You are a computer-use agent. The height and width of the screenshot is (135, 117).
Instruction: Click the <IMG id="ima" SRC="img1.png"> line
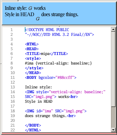56,111
